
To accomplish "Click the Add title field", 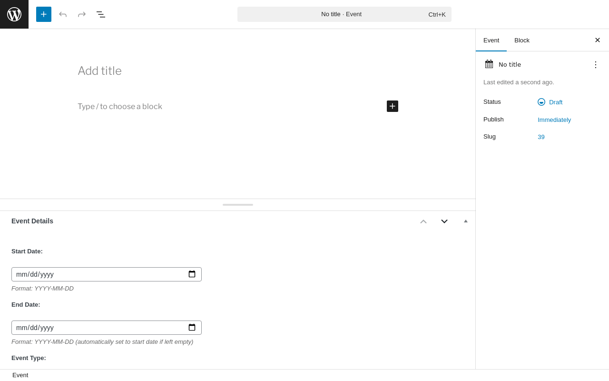I will (x=238, y=71).
